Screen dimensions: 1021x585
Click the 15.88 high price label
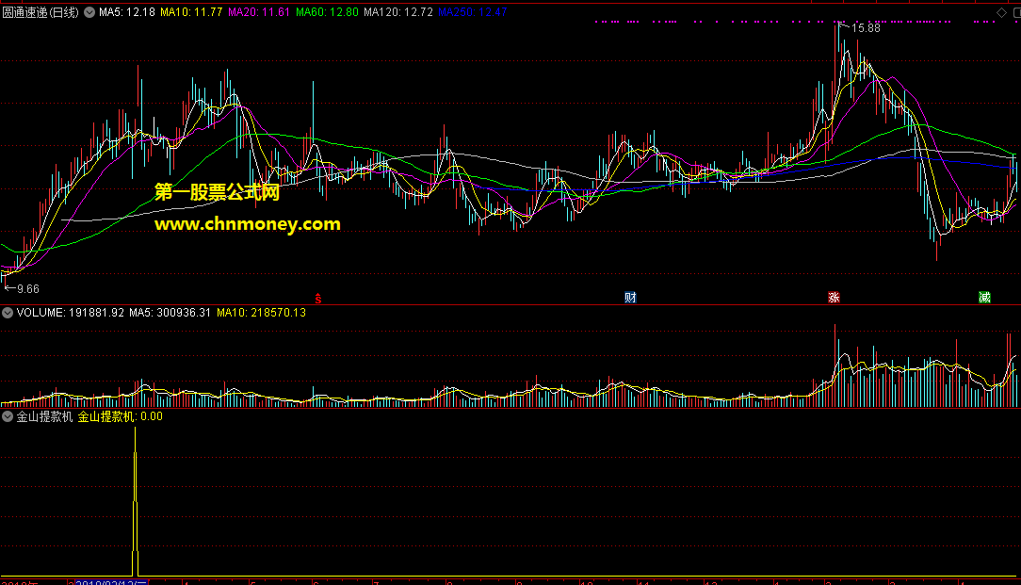point(866,28)
